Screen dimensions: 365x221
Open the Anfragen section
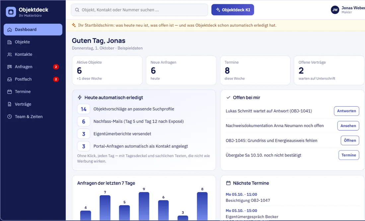[33, 67]
